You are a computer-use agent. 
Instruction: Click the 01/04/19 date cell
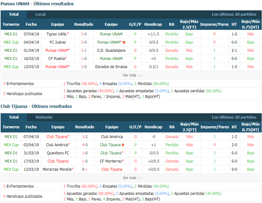pos(31,51)
